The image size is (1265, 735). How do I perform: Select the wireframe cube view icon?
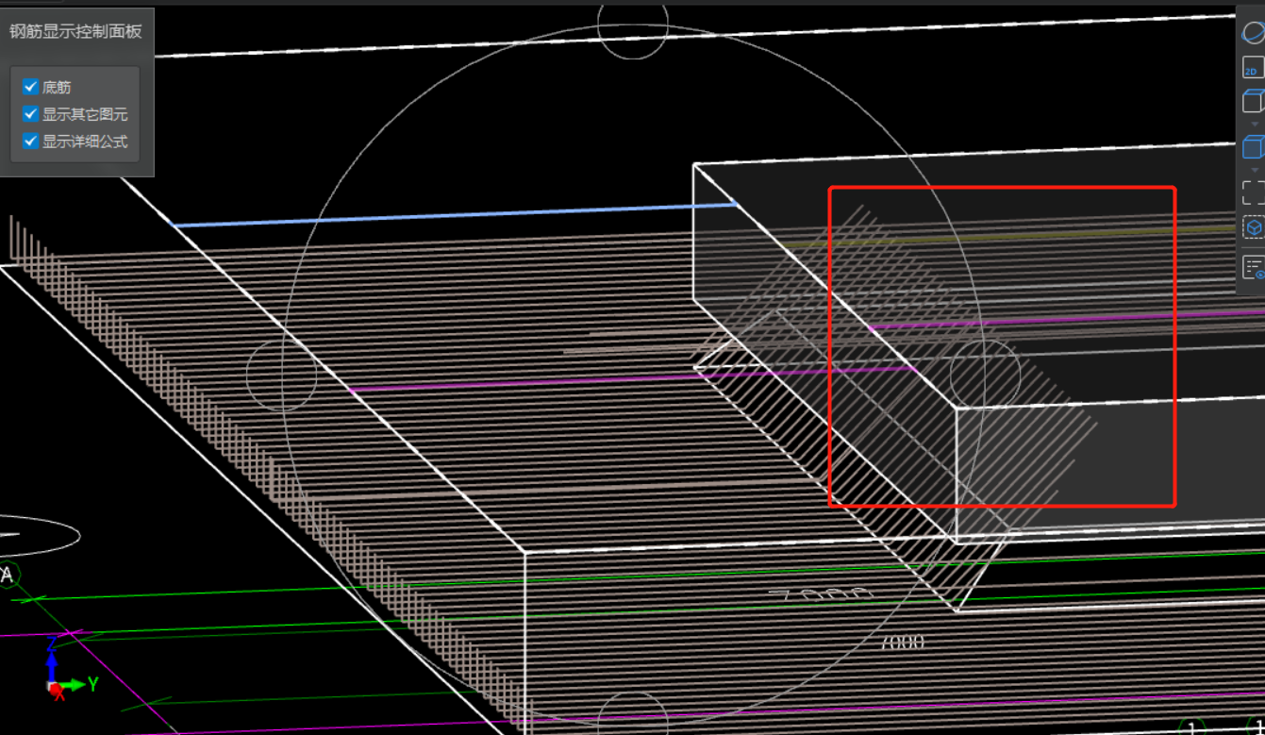(x=1253, y=101)
